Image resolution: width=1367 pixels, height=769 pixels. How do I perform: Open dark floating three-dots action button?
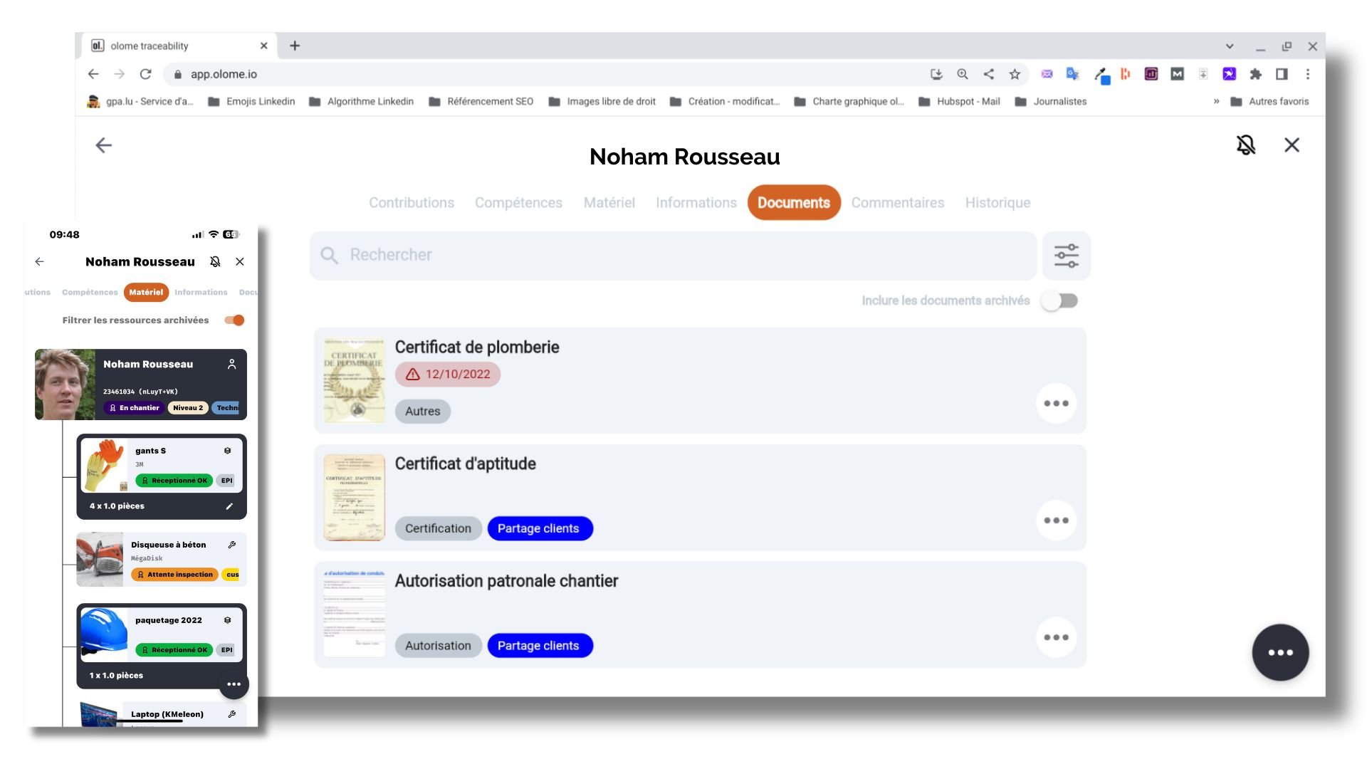click(x=1279, y=652)
